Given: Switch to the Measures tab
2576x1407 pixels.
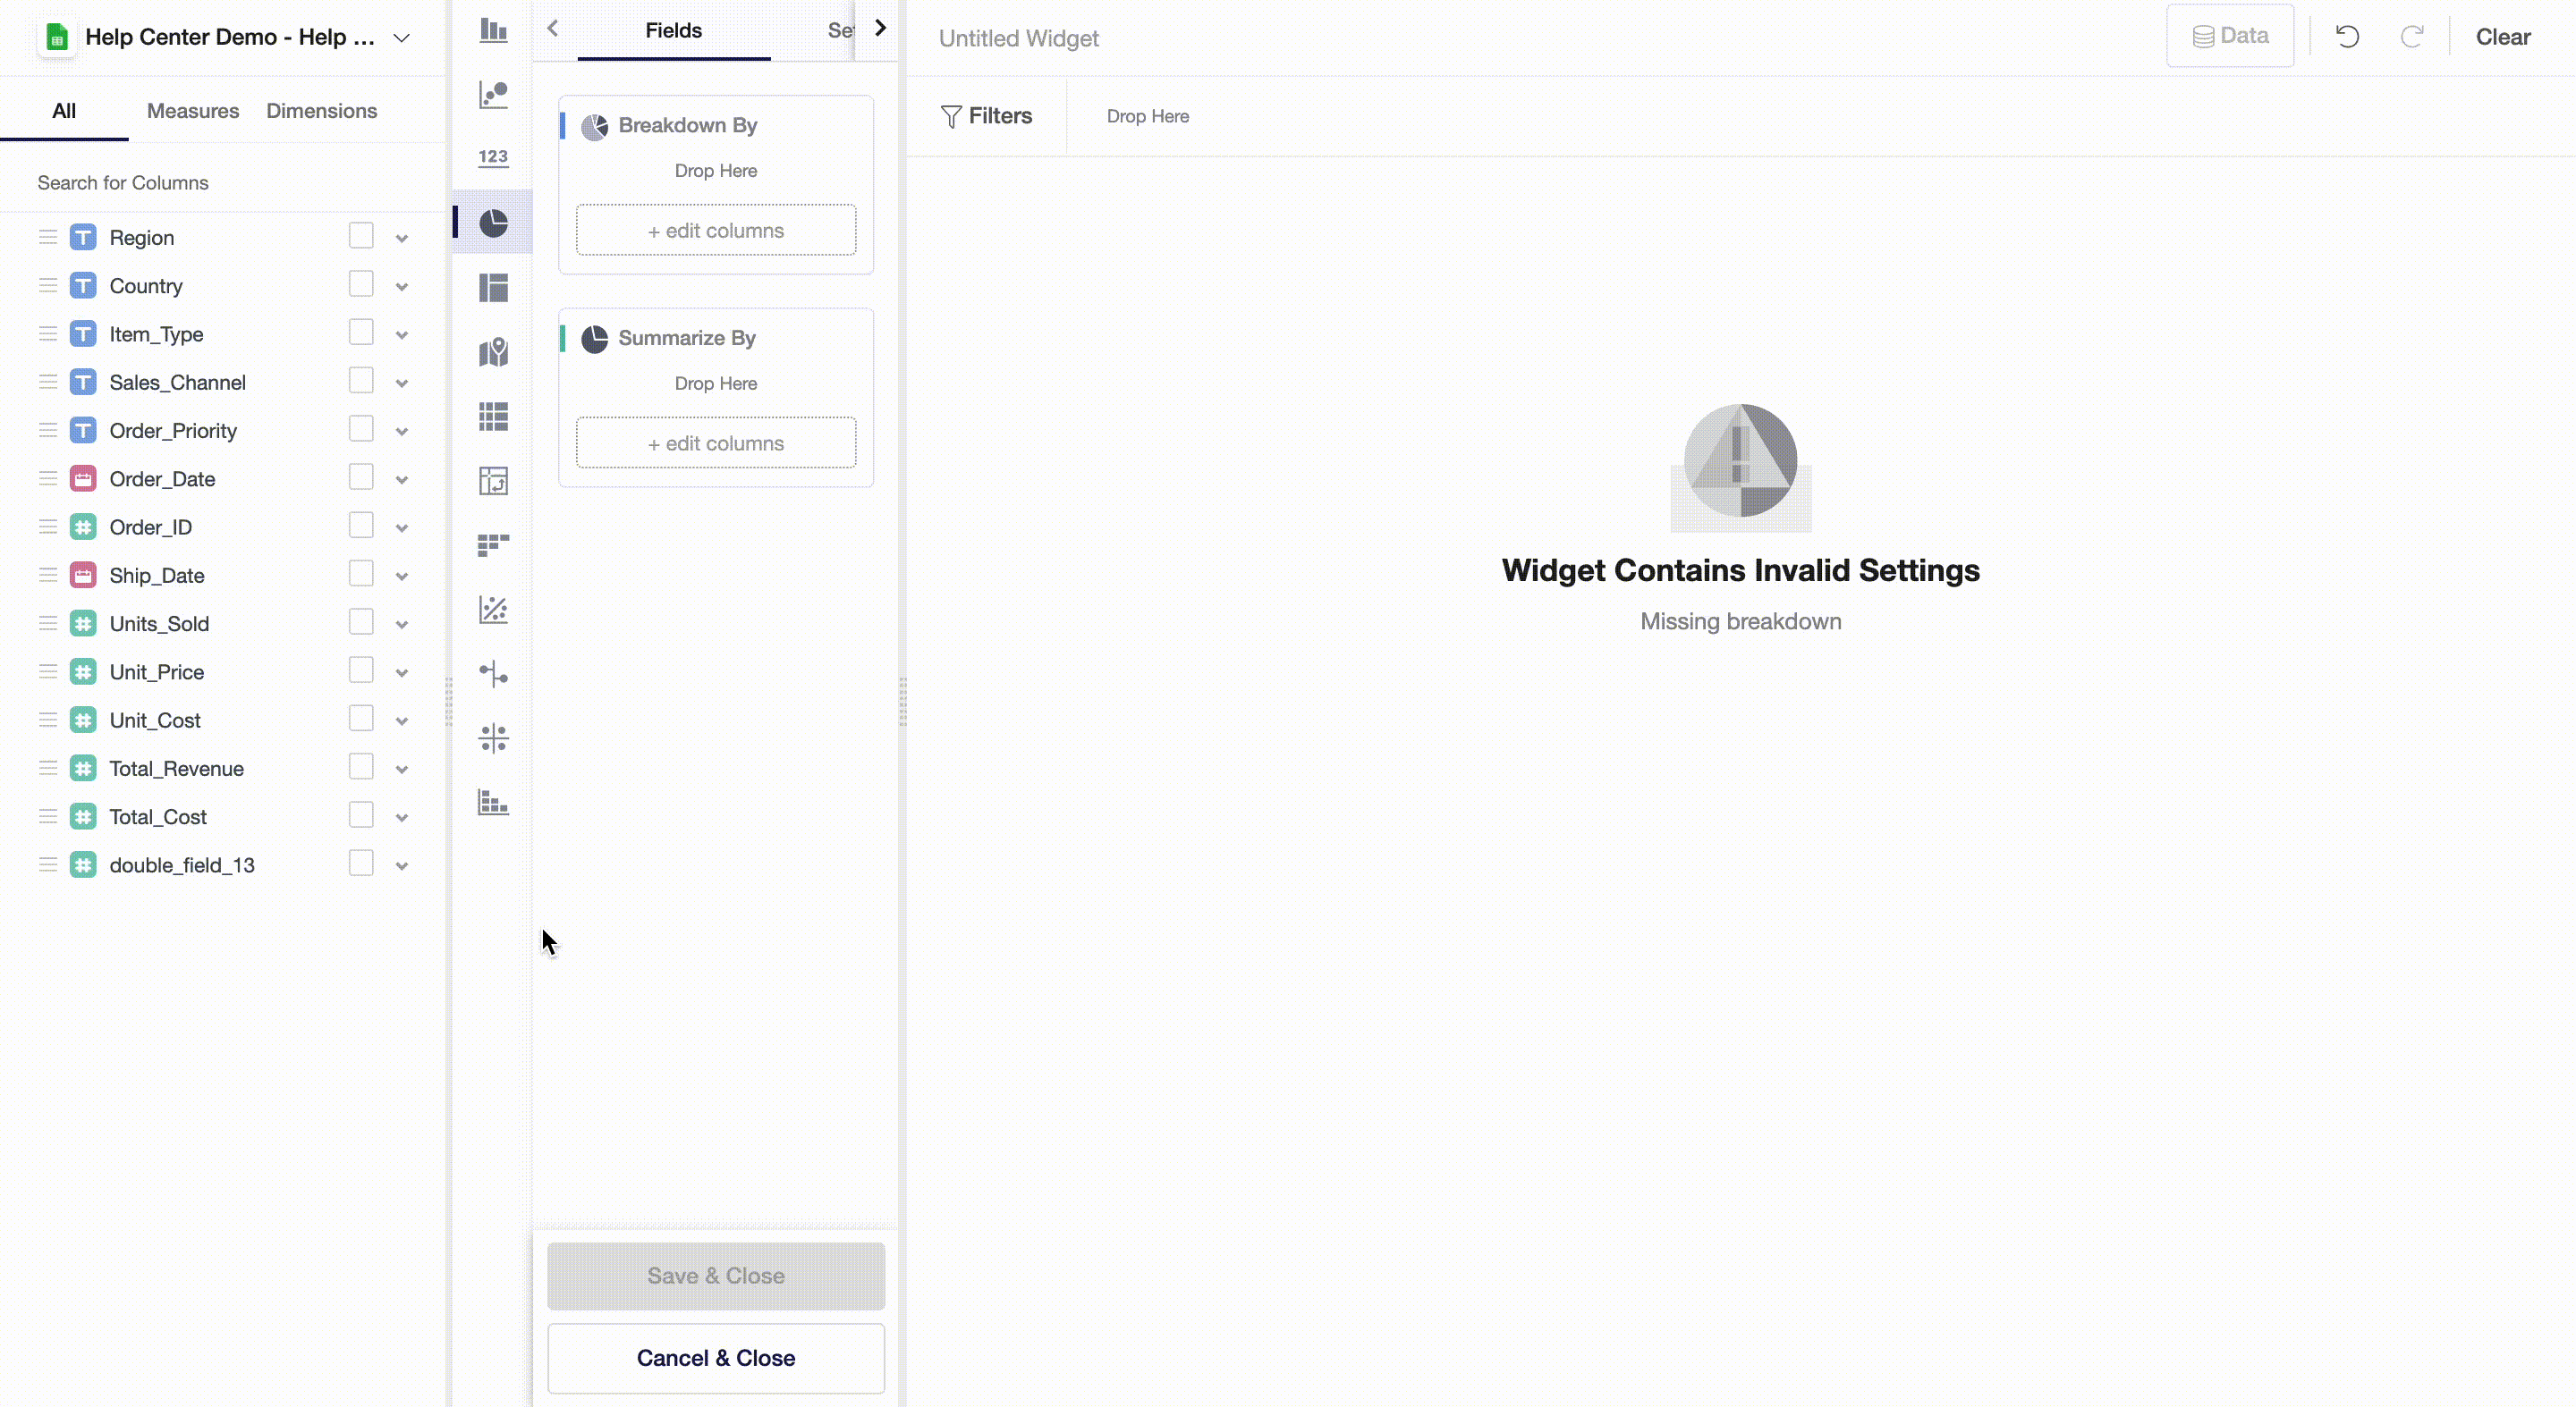Looking at the screenshot, I should pos(193,111).
